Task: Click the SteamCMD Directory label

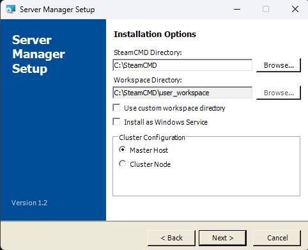Action: pos(148,52)
